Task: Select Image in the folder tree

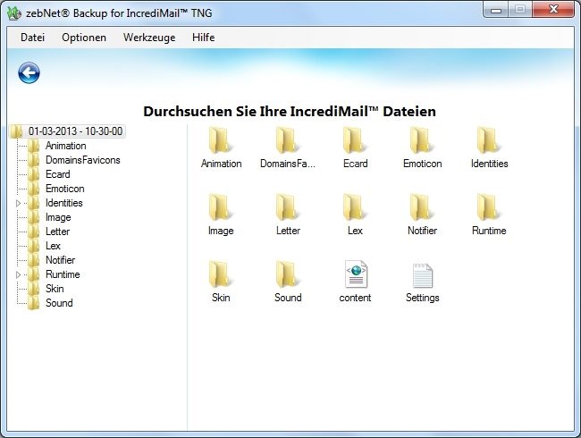Action: 58,217
